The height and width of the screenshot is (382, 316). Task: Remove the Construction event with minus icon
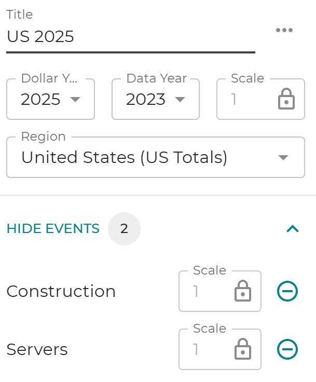coord(287,291)
